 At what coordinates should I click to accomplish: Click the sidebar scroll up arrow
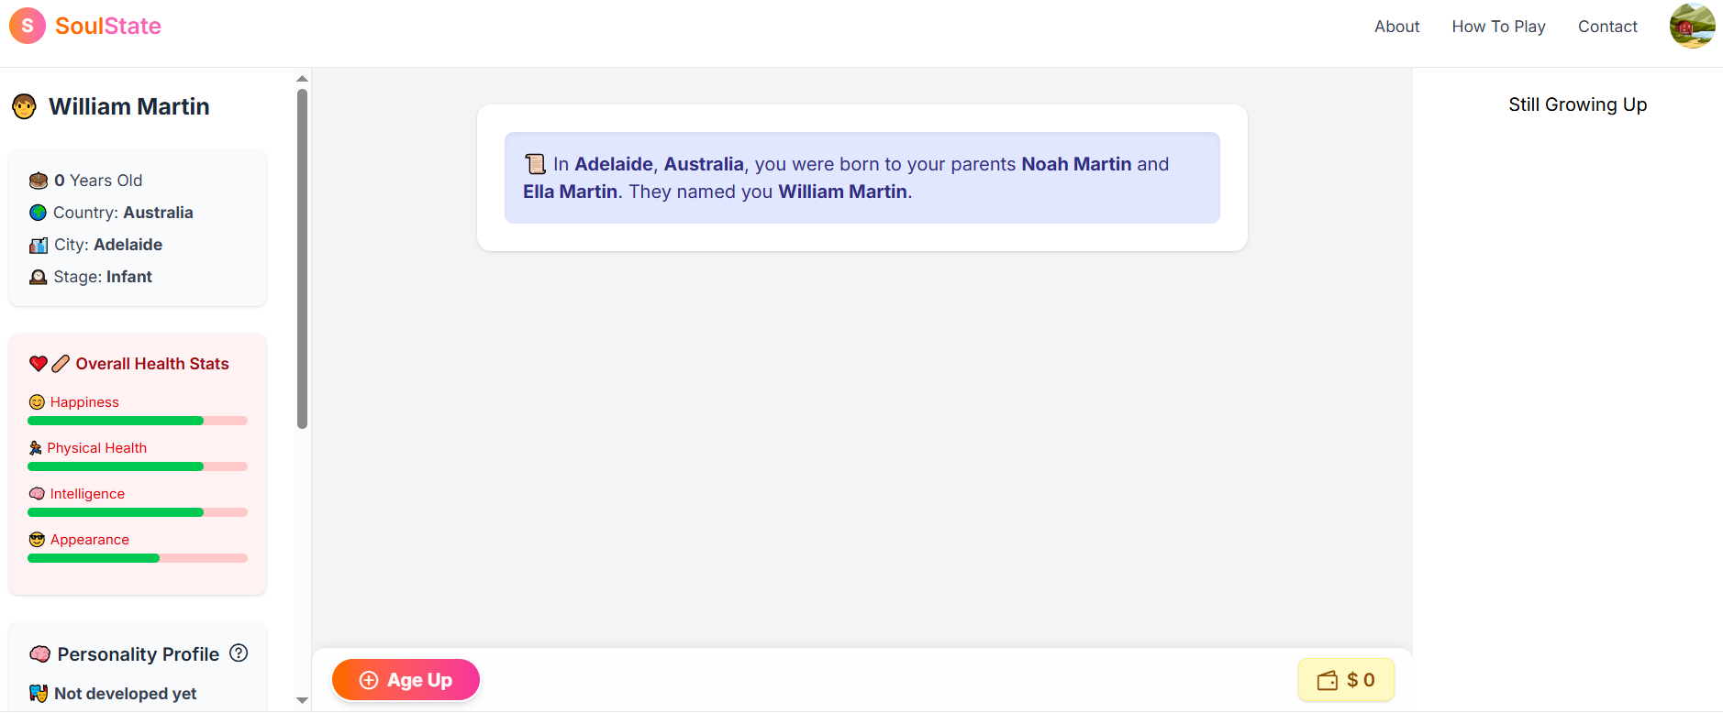click(x=302, y=79)
